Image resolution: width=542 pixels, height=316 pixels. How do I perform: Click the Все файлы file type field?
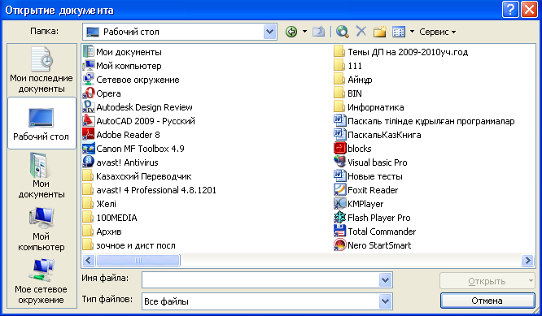260,301
